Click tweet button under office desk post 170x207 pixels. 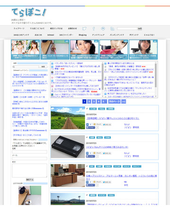(x=107, y=182)
